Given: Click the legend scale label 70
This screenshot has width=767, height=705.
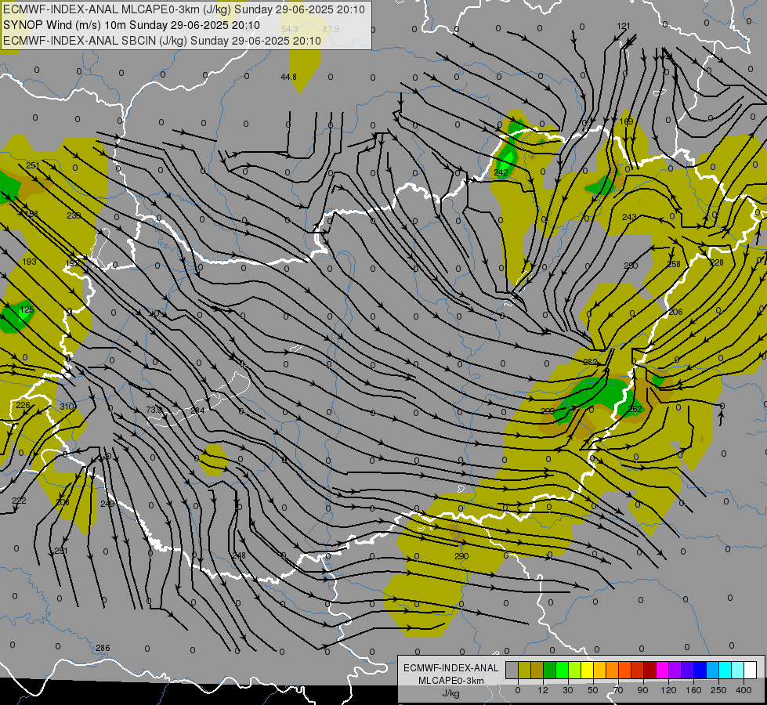Looking at the screenshot, I should point(618,690).
